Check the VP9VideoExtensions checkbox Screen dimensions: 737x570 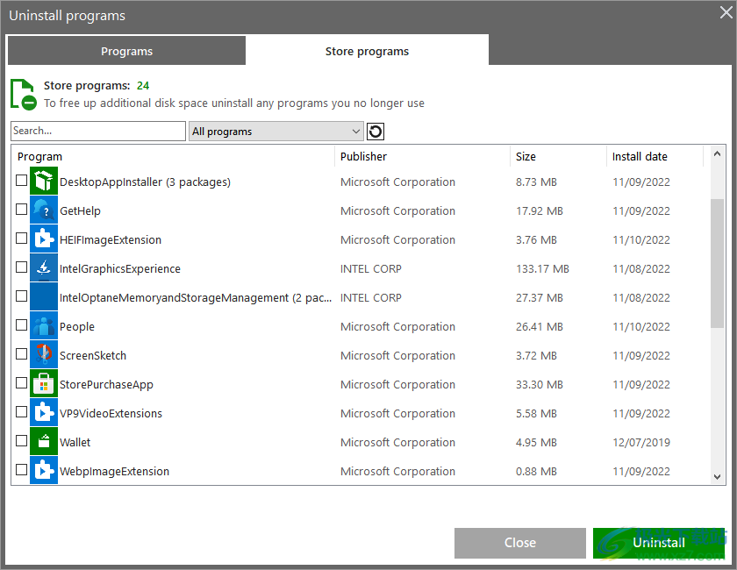pyautogui.click(x=21, y=411)
